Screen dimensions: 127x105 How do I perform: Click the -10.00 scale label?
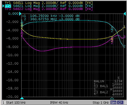[x=12, y=55]
